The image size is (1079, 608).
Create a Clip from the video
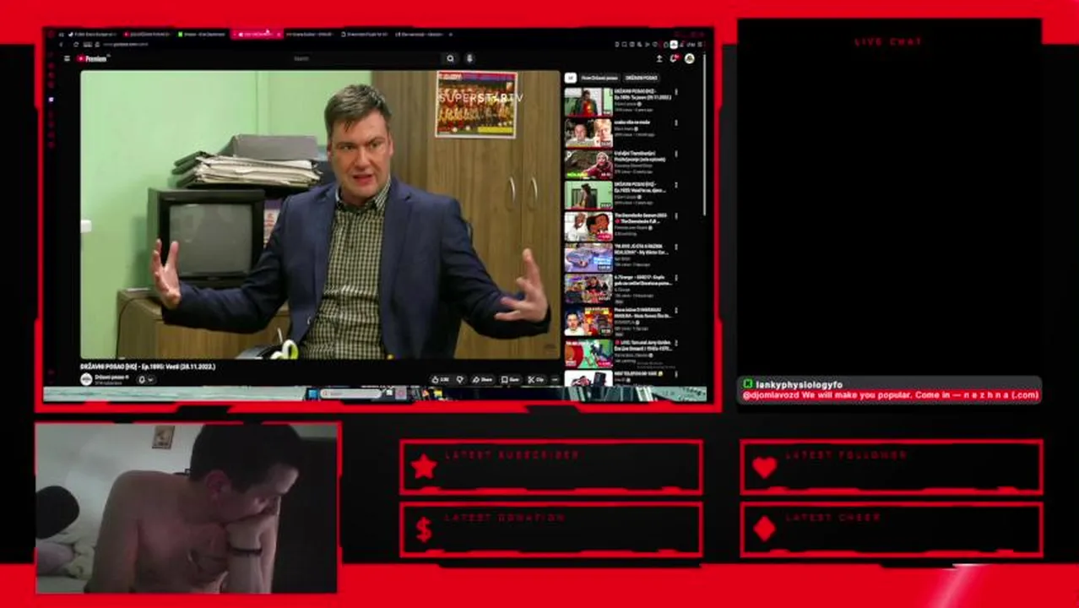click(x=536, y=380)
